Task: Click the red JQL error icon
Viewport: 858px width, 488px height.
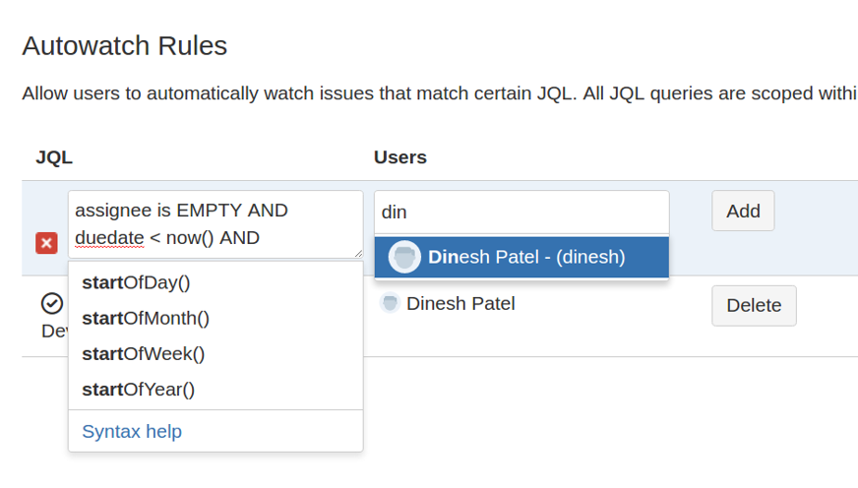Action: [46, 242]
